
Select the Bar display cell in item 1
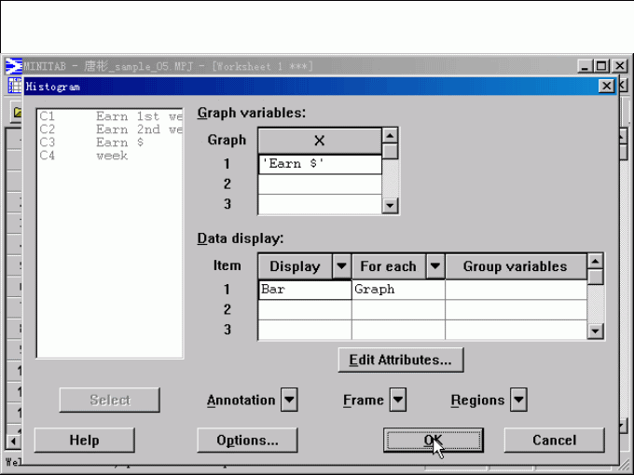[x=305, y=290]
